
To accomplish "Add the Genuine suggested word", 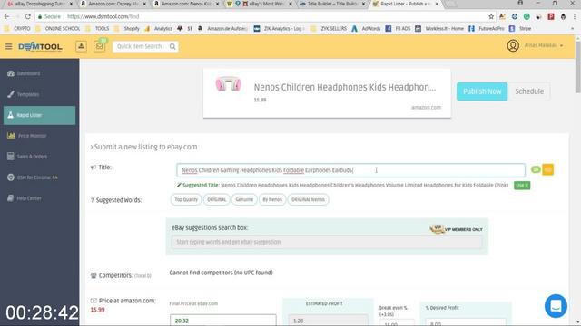I will [x=244, y=199].
